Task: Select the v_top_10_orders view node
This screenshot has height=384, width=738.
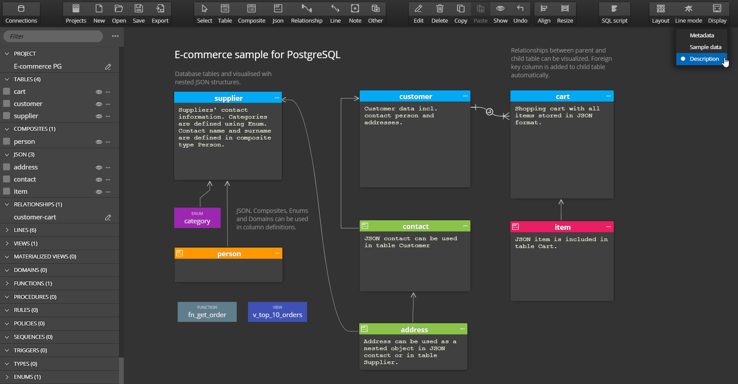Action: click(278, 312)
